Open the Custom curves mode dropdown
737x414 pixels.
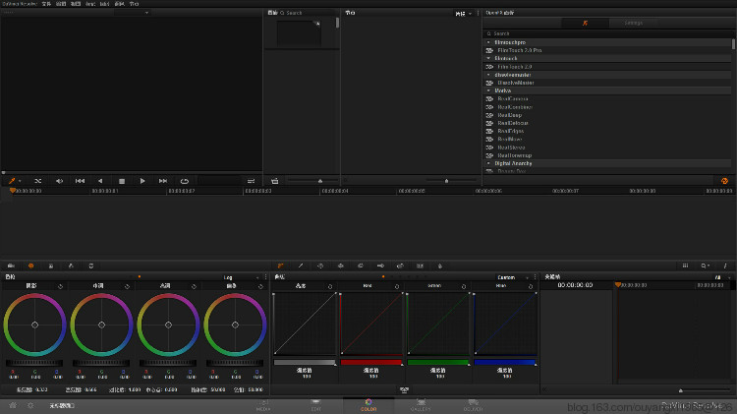(511, 277)
